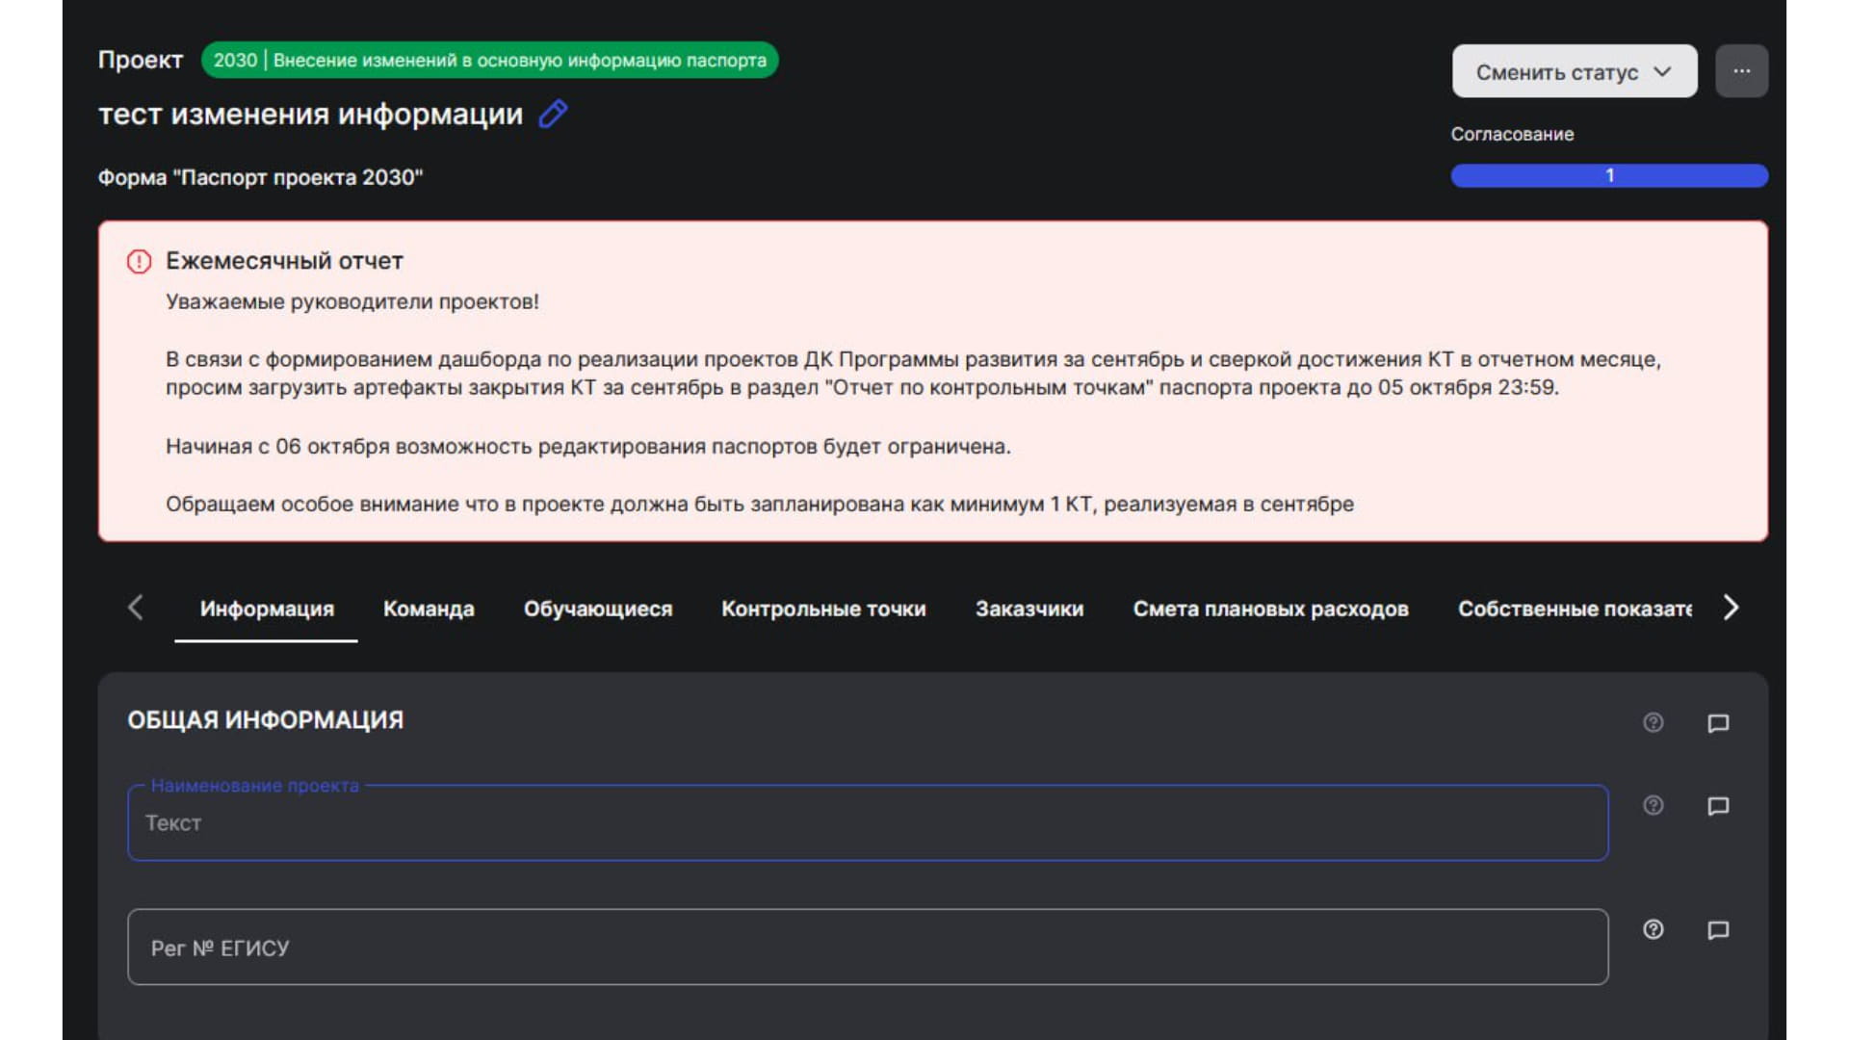
Task: Click the green 2030 status badge
Action: pos(489,60)
